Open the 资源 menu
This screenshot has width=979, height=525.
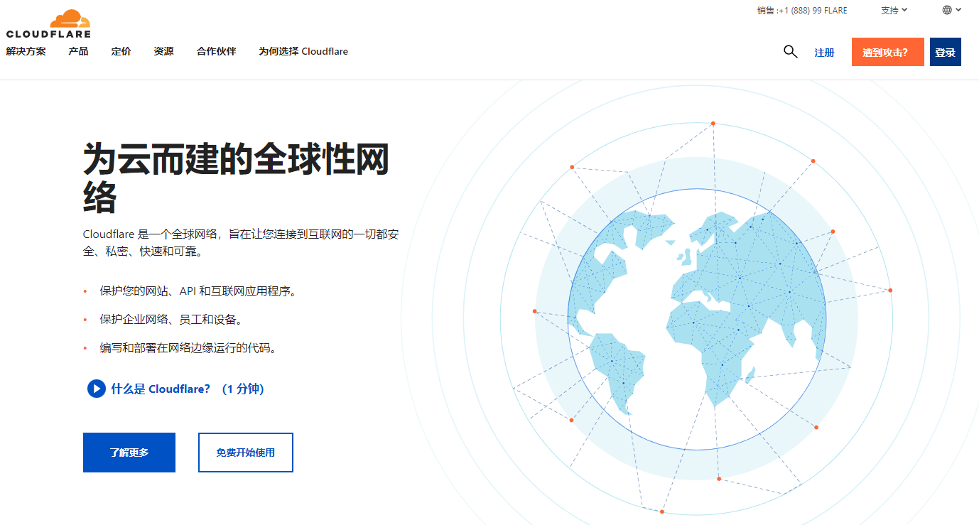pos(164,52)
